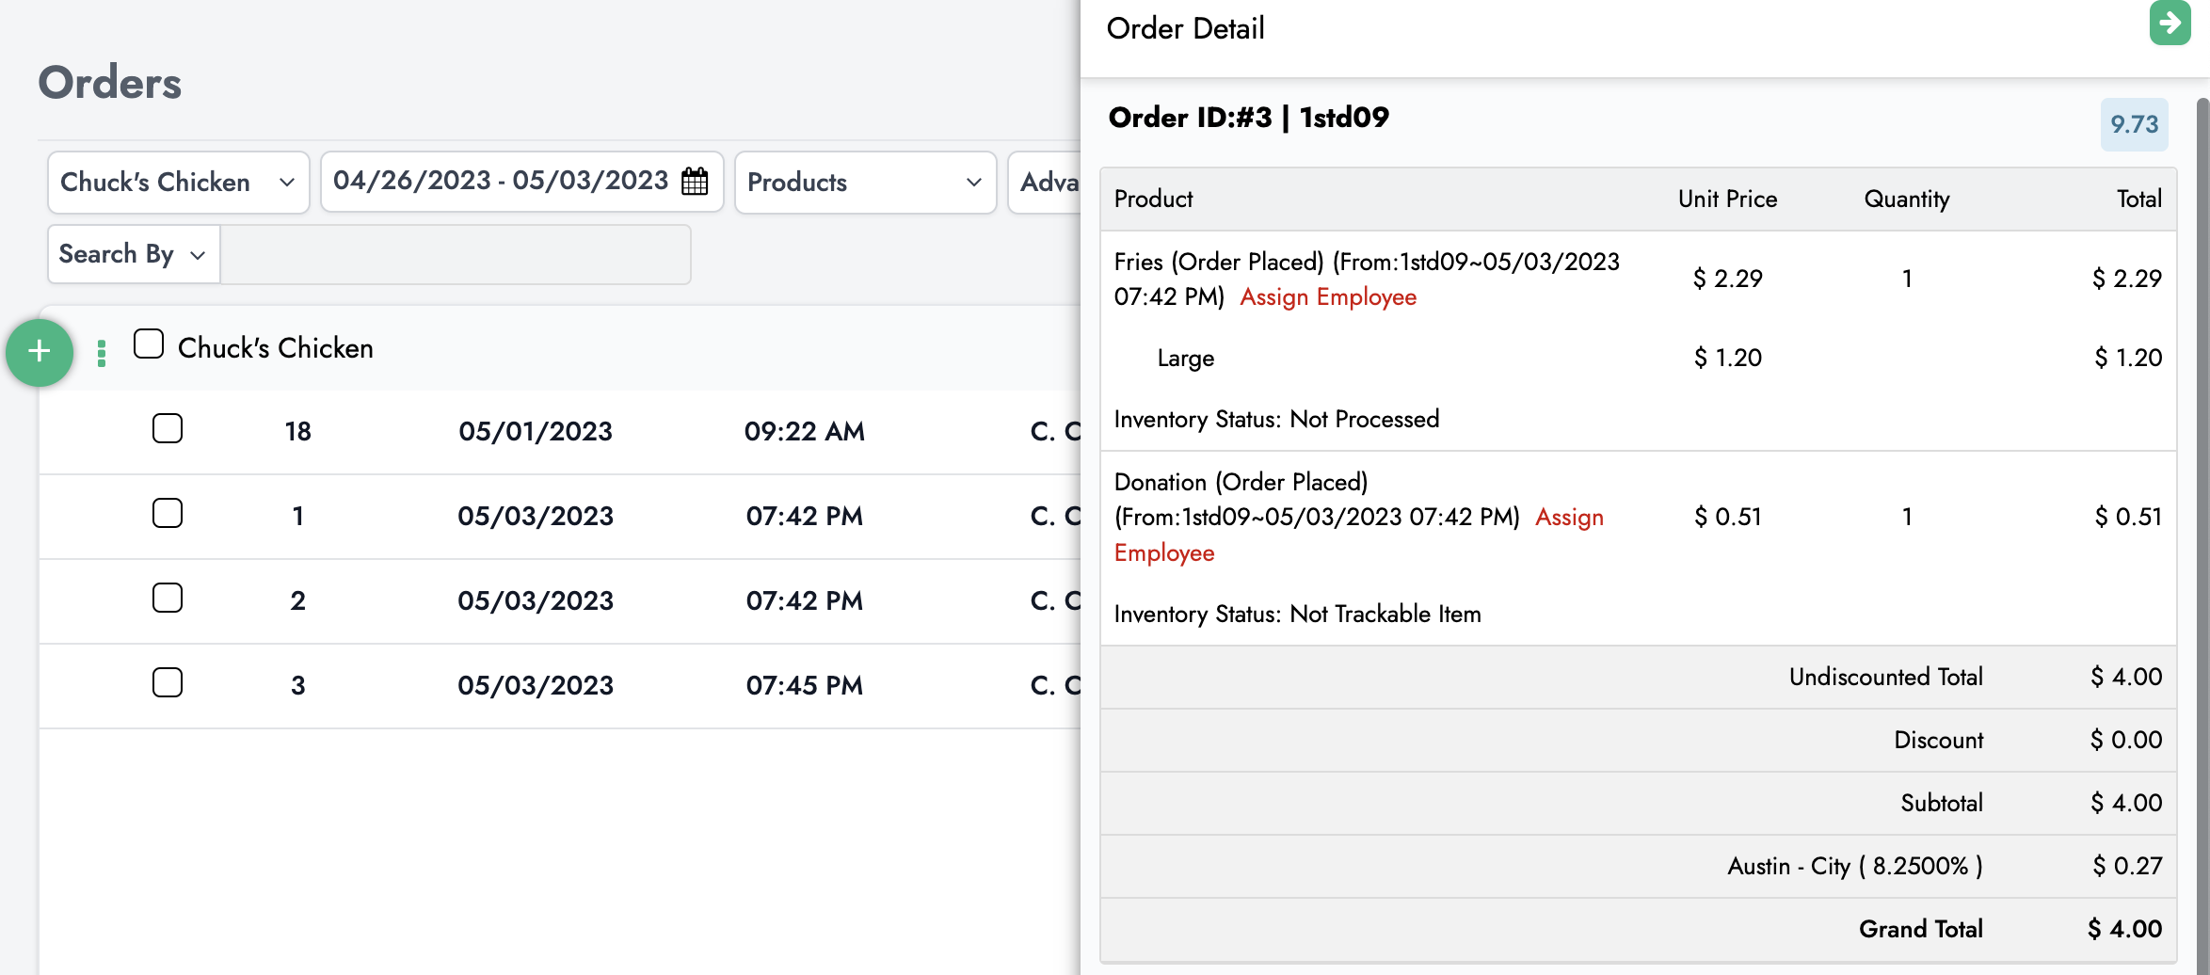Viewport: 2210px width, 975px height.
Task: Expand the Chuck's Chicken store dropdown
Action: pos(178,183)
